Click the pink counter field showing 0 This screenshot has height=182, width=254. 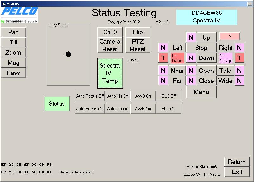pyautogui.click(x=230, y=36)
